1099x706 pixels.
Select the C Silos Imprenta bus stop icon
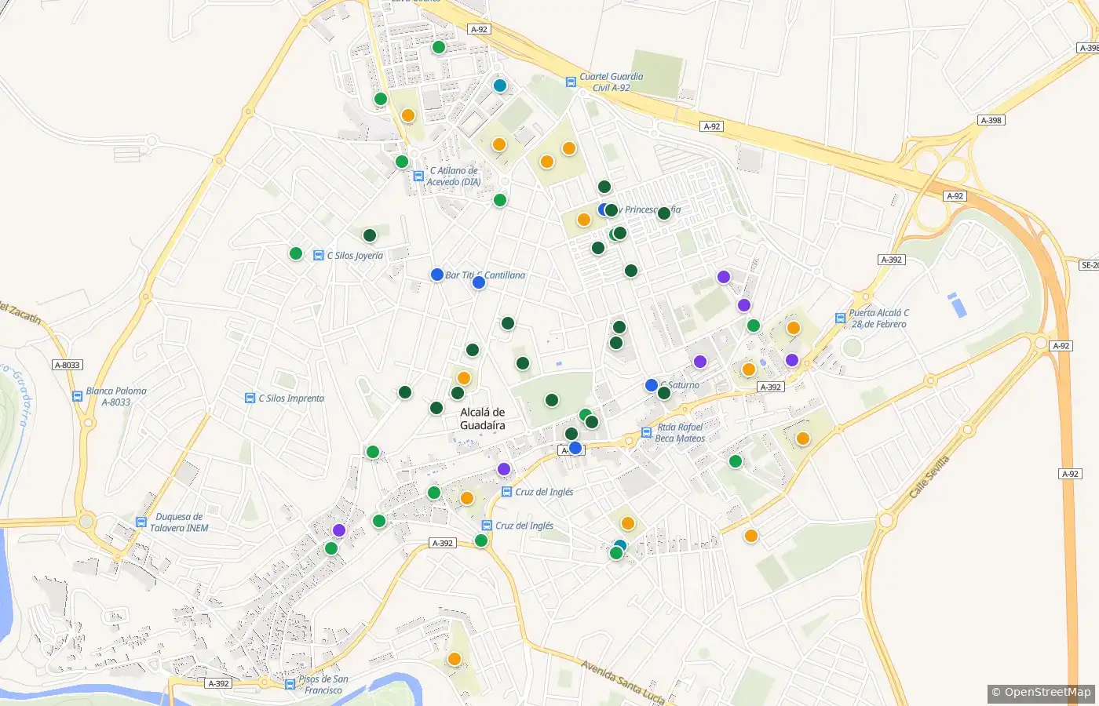pos(250,398)
